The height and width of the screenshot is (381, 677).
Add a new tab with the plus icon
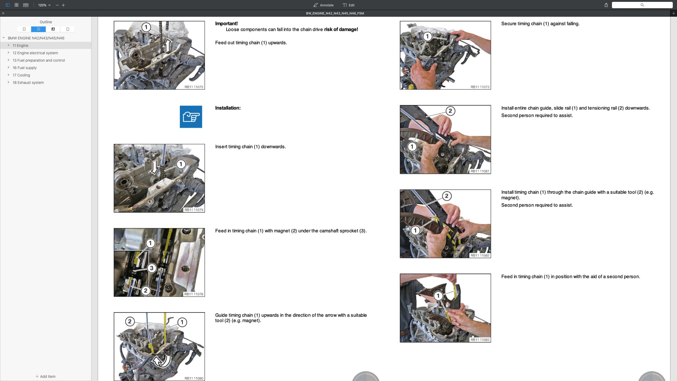click(674, 13)
